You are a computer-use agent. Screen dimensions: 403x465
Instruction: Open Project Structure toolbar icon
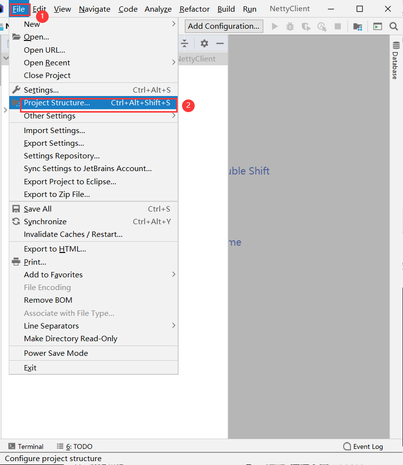(358, 27)
